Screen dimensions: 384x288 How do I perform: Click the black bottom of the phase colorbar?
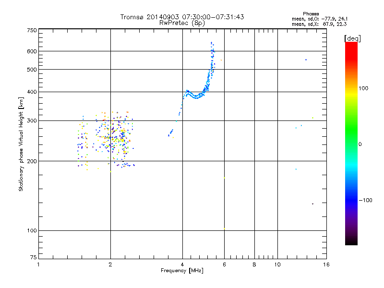[351, 242]
